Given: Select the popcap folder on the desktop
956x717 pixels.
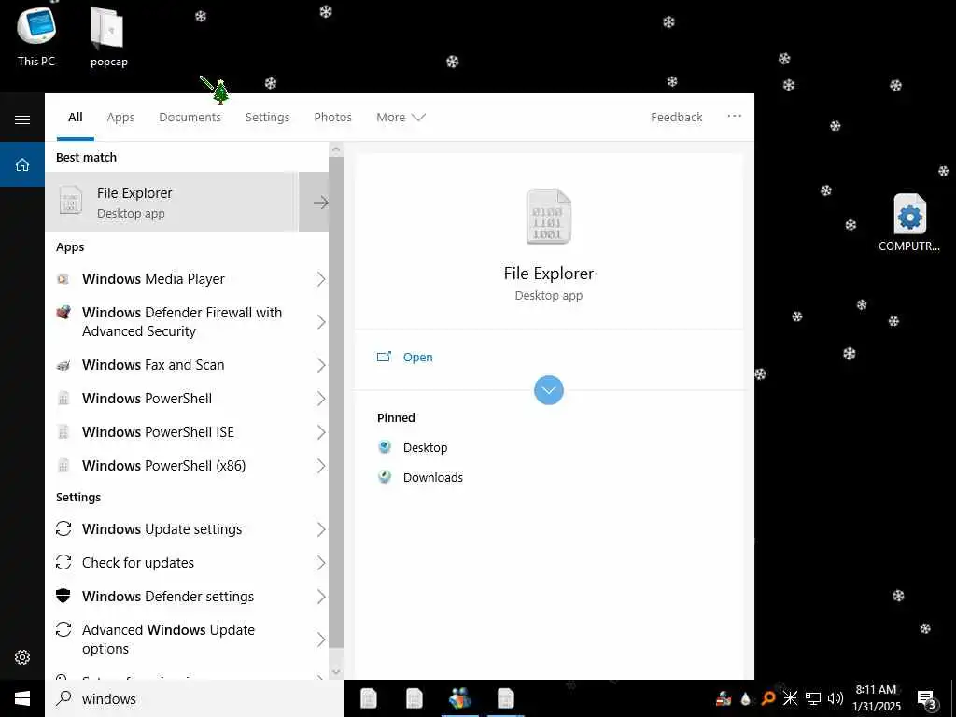Looking at the screenshot, I should pos(108,36).
